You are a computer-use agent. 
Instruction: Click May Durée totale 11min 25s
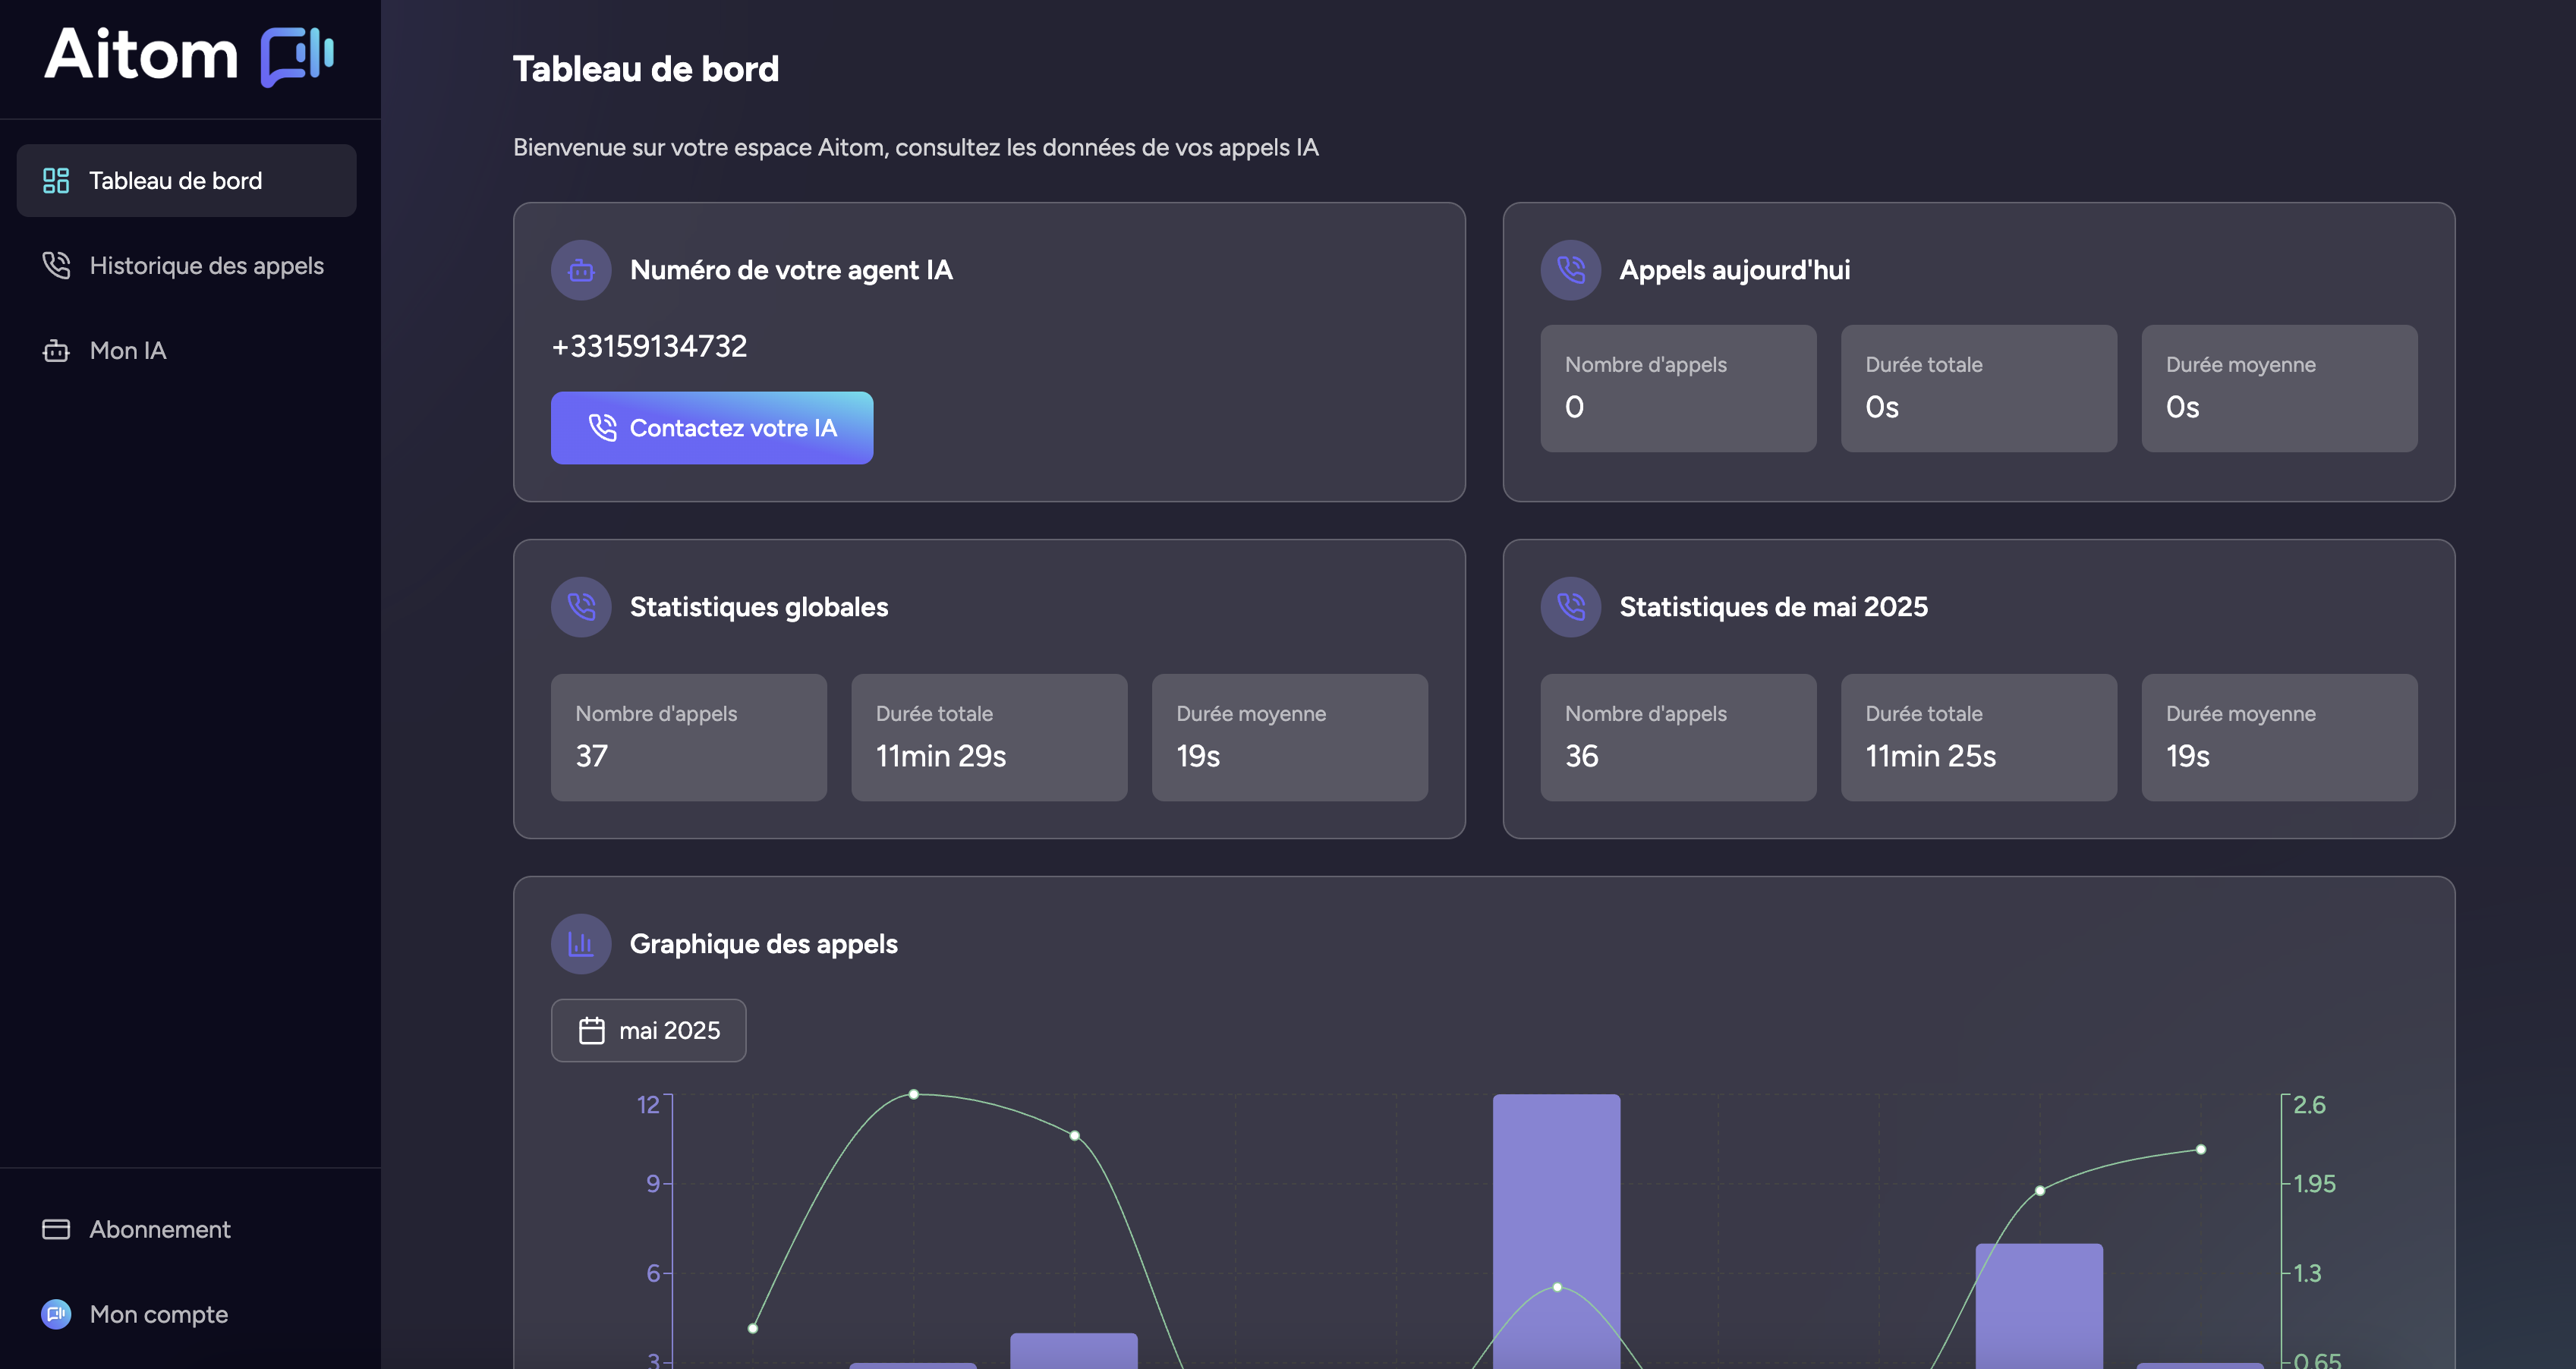coord(1931,756)
